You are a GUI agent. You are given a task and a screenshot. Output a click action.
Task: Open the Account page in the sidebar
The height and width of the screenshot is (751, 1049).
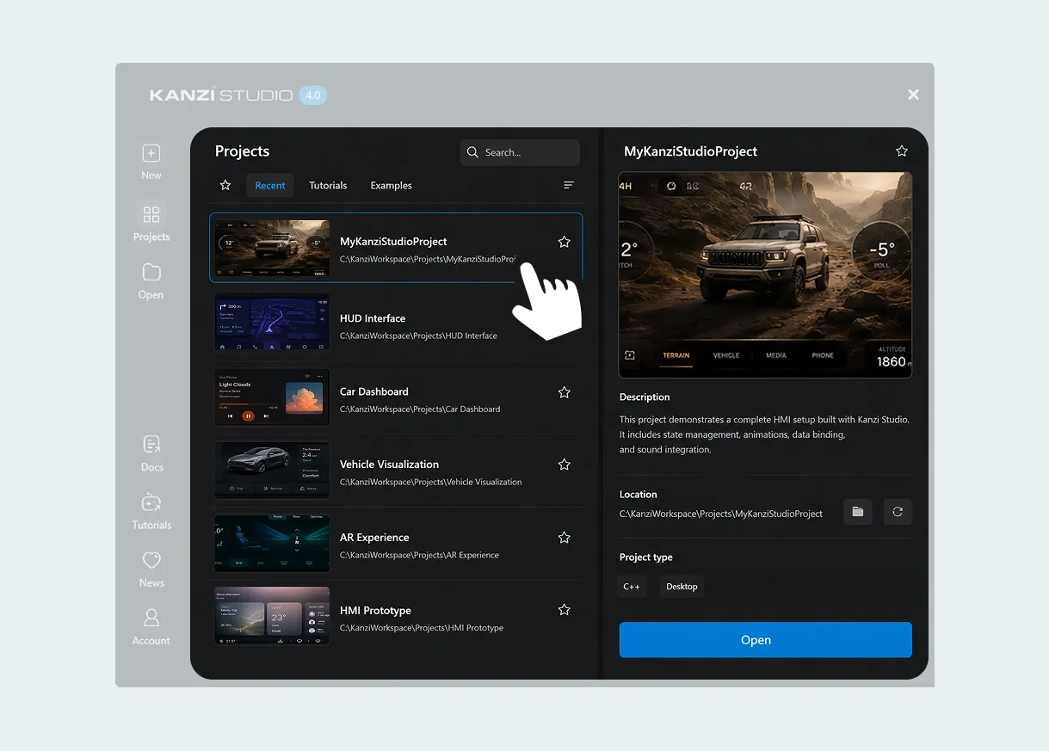coord(151,618)
